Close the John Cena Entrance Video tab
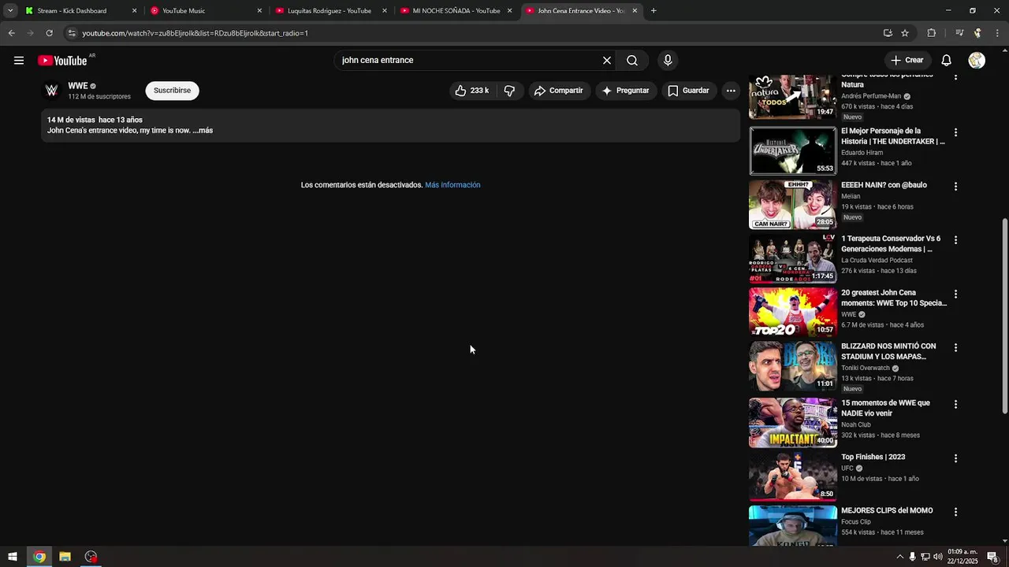The image size is (1009, 567). click(635, 11)
